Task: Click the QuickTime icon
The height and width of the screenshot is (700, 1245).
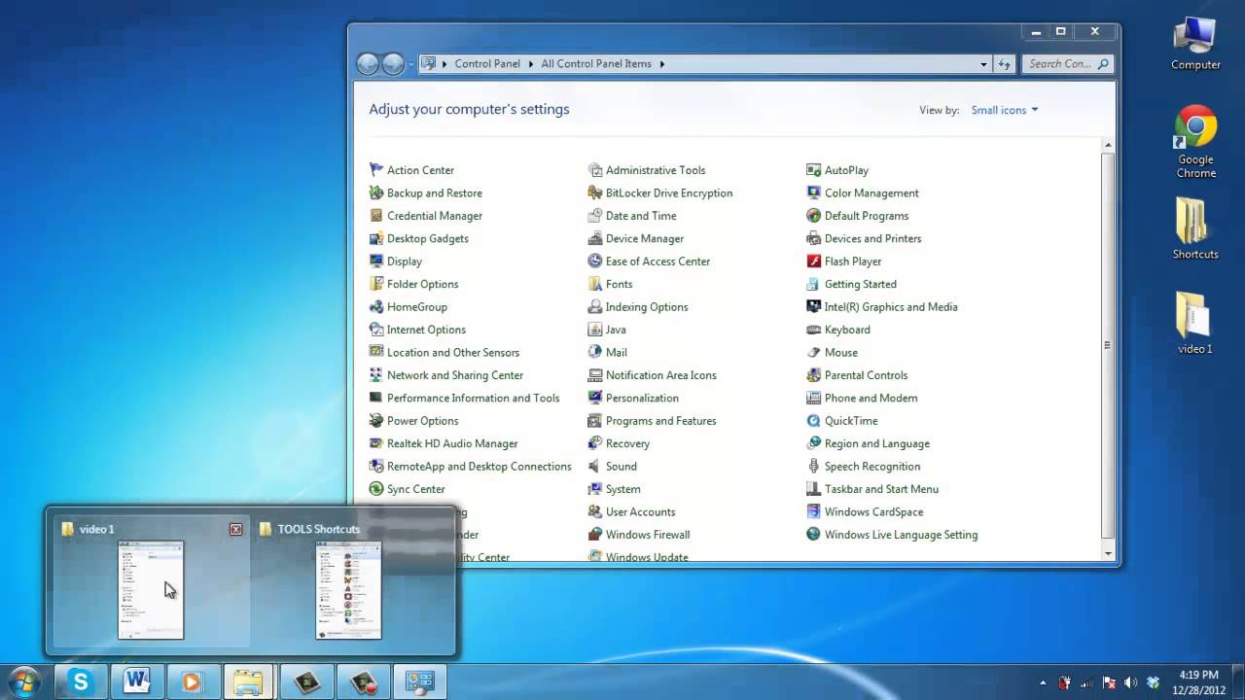Action: pyautogui.click(x=814, y=421)
